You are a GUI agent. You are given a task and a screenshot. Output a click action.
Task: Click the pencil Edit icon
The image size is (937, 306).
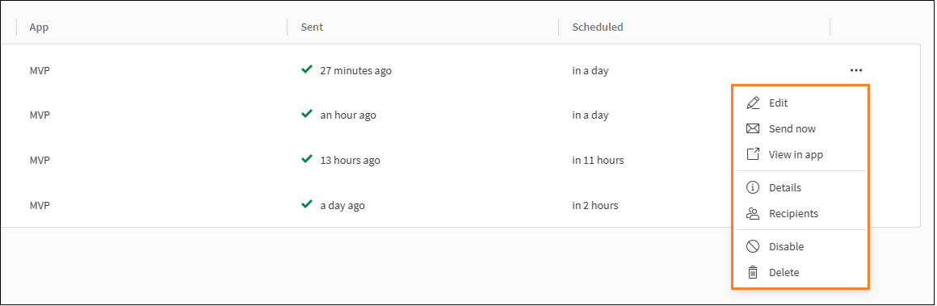pos(753,103)
